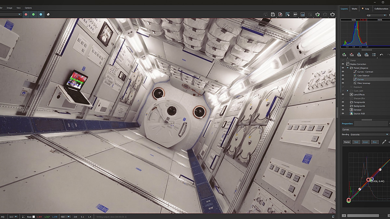Click the start IPR teapot icon
This screenshot has height=219, width=390.
pyautogui.click(x=318, y=14)
